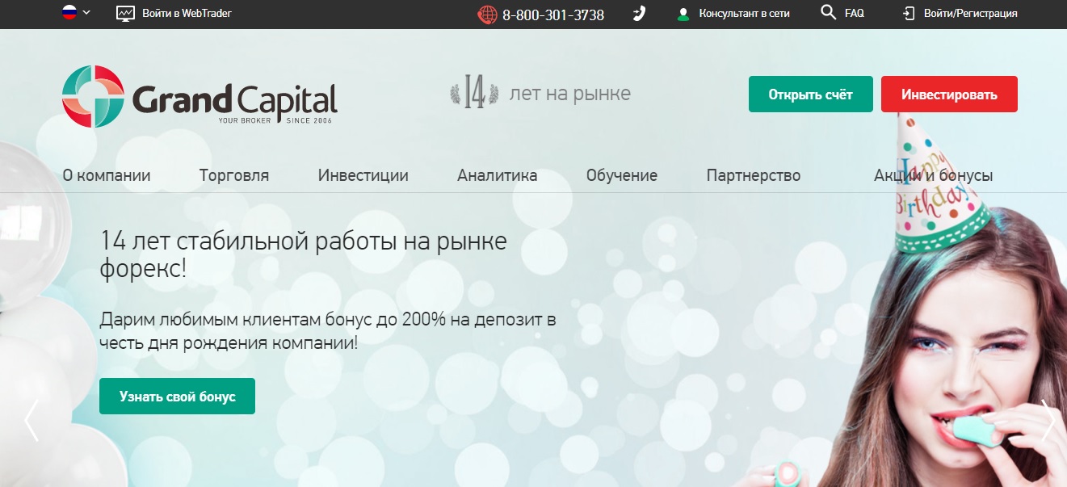Click the Узнать свой бонус button

point(177,397)
